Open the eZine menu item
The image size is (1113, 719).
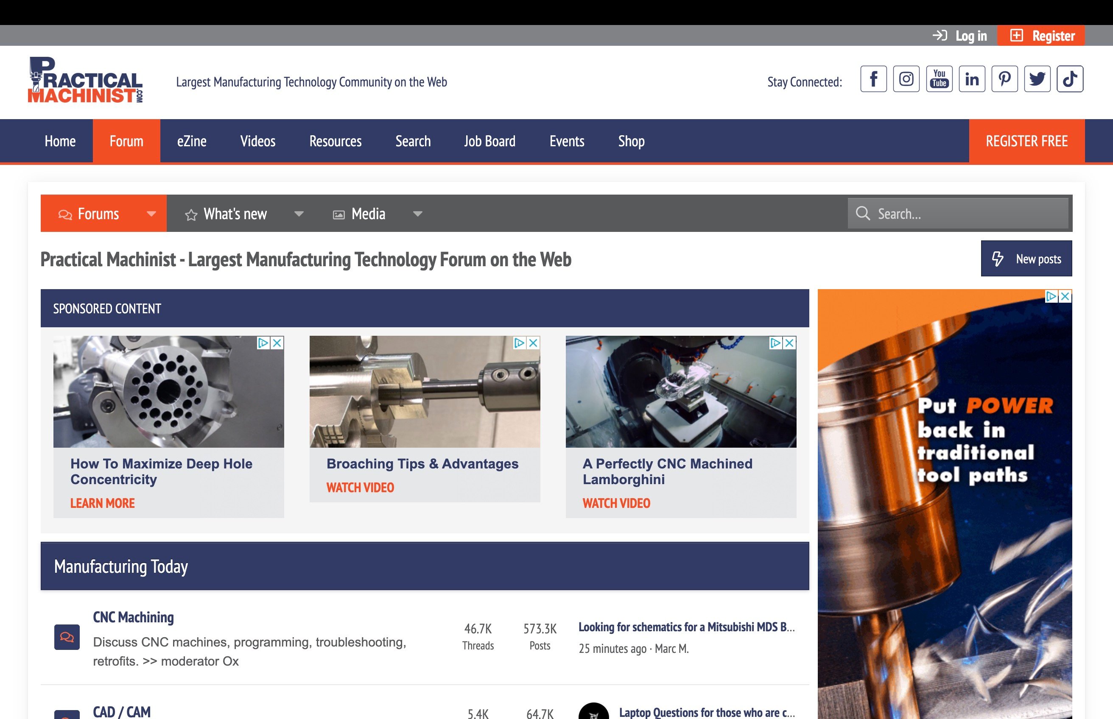click(191, 141)
